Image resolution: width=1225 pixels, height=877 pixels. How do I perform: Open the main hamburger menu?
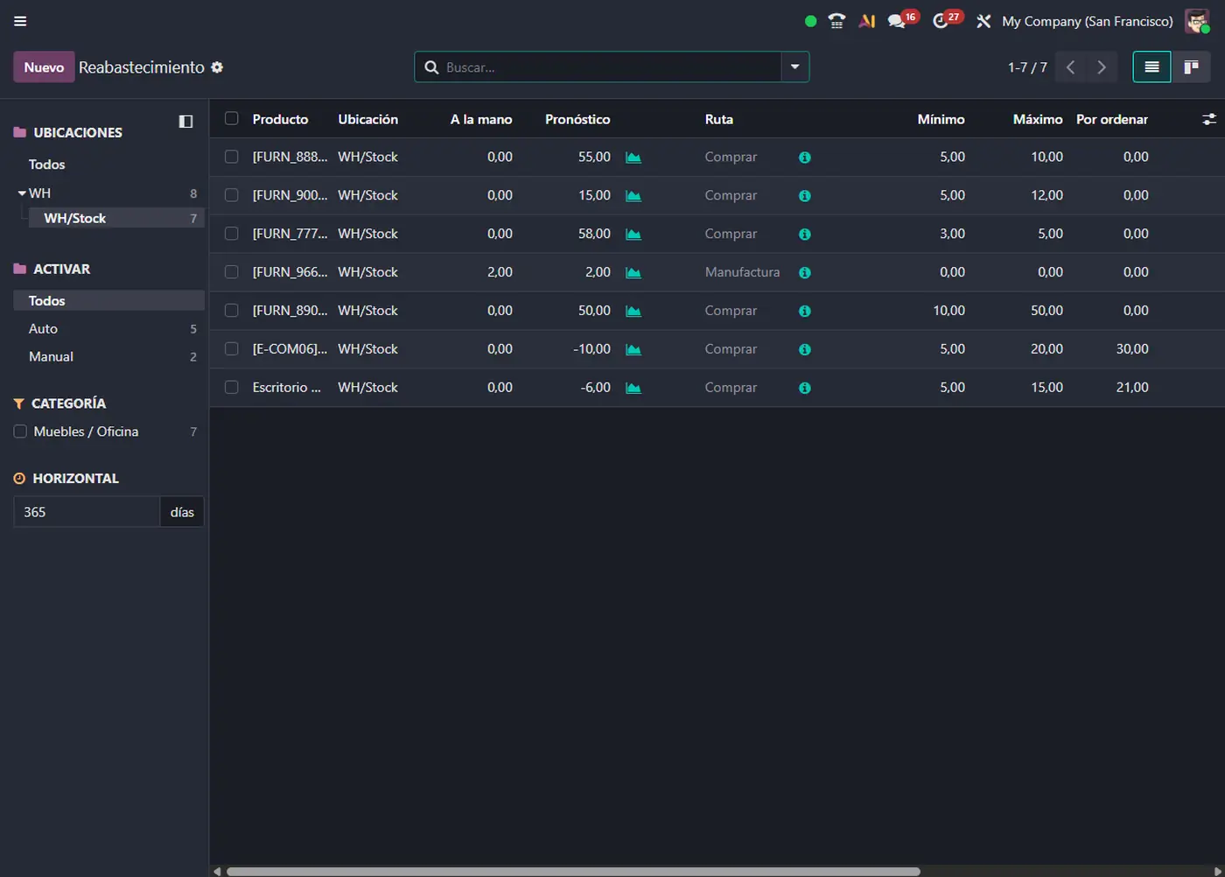20,21
